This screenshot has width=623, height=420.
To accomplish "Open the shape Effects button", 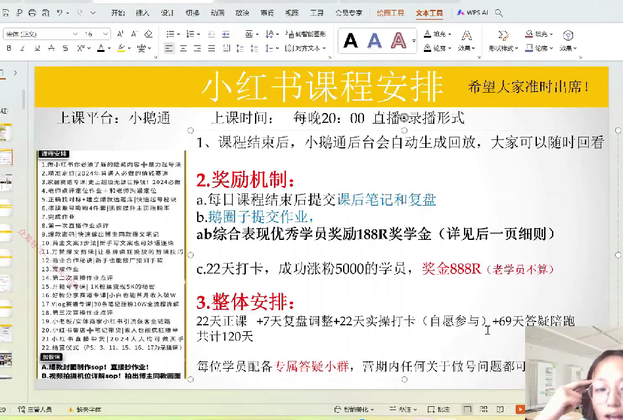I will pos(568,41).
